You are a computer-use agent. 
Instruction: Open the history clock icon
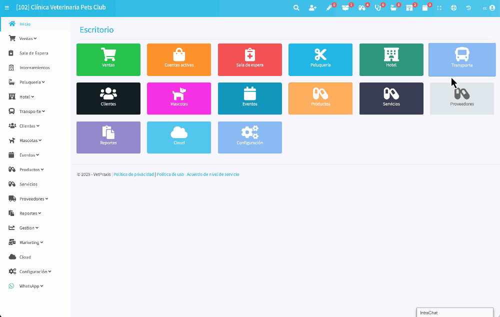pyautogui.click(x=468, y=8)
